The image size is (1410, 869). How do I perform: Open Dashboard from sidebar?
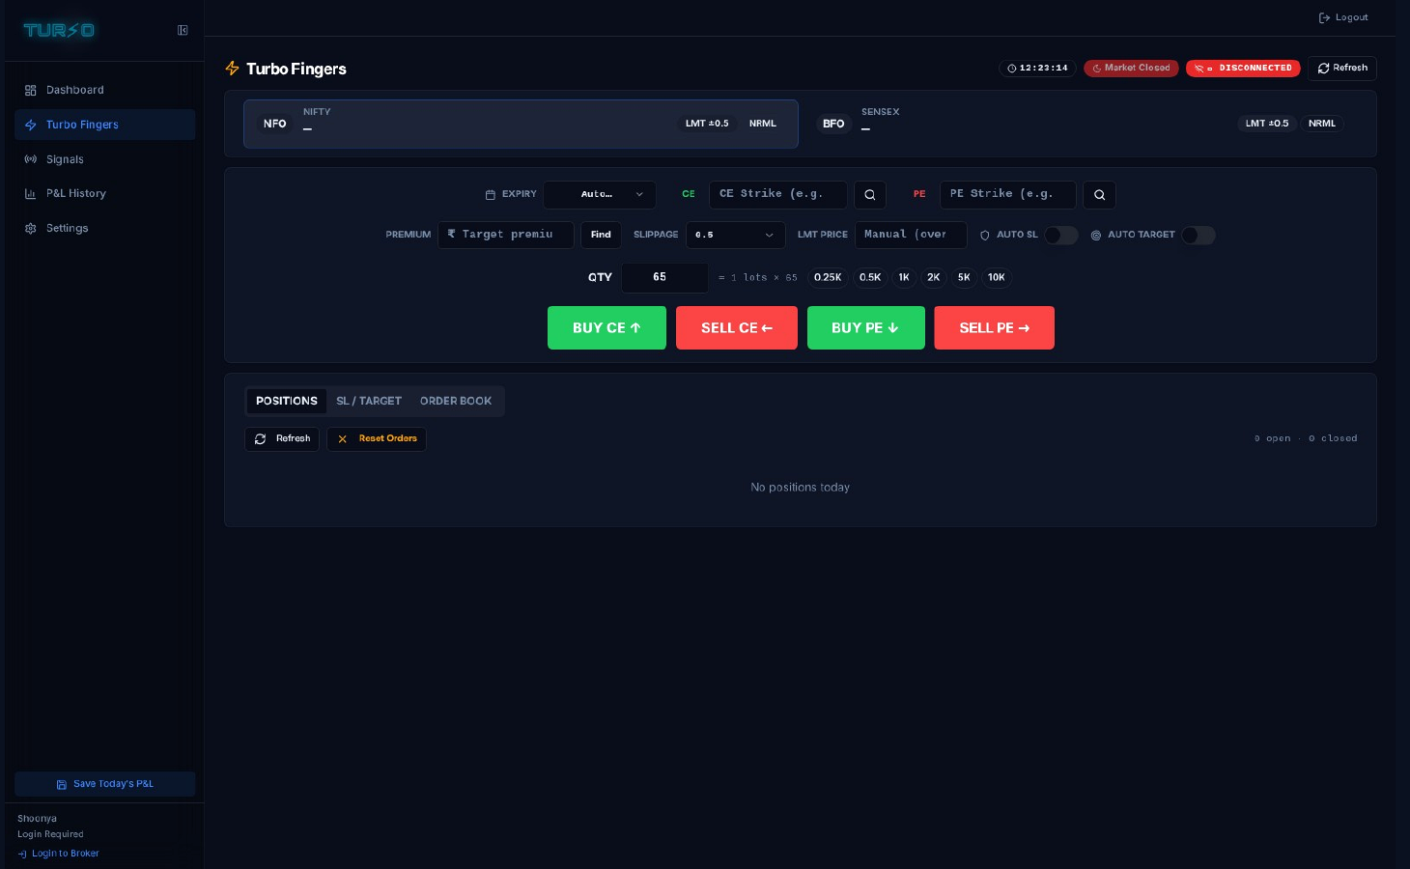[x=104, y=90]
